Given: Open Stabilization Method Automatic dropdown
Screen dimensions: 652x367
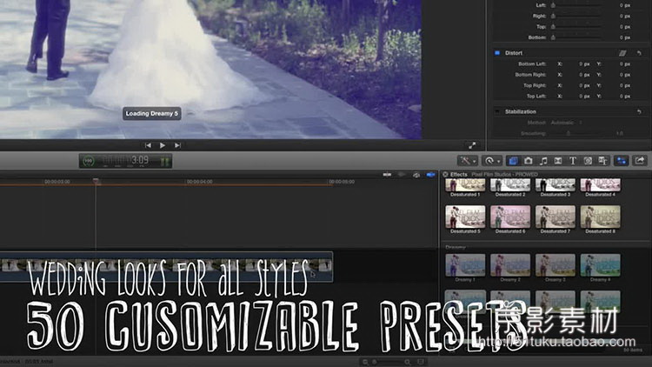Looking at the screenshot, I should [x=566, y=123].
